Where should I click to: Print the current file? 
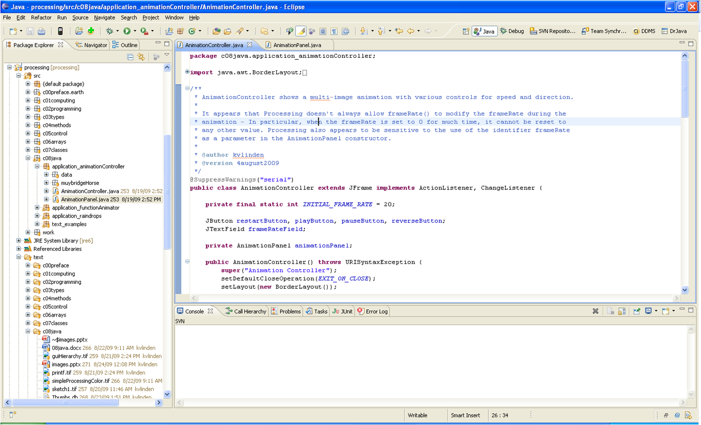tap(42, 31)
